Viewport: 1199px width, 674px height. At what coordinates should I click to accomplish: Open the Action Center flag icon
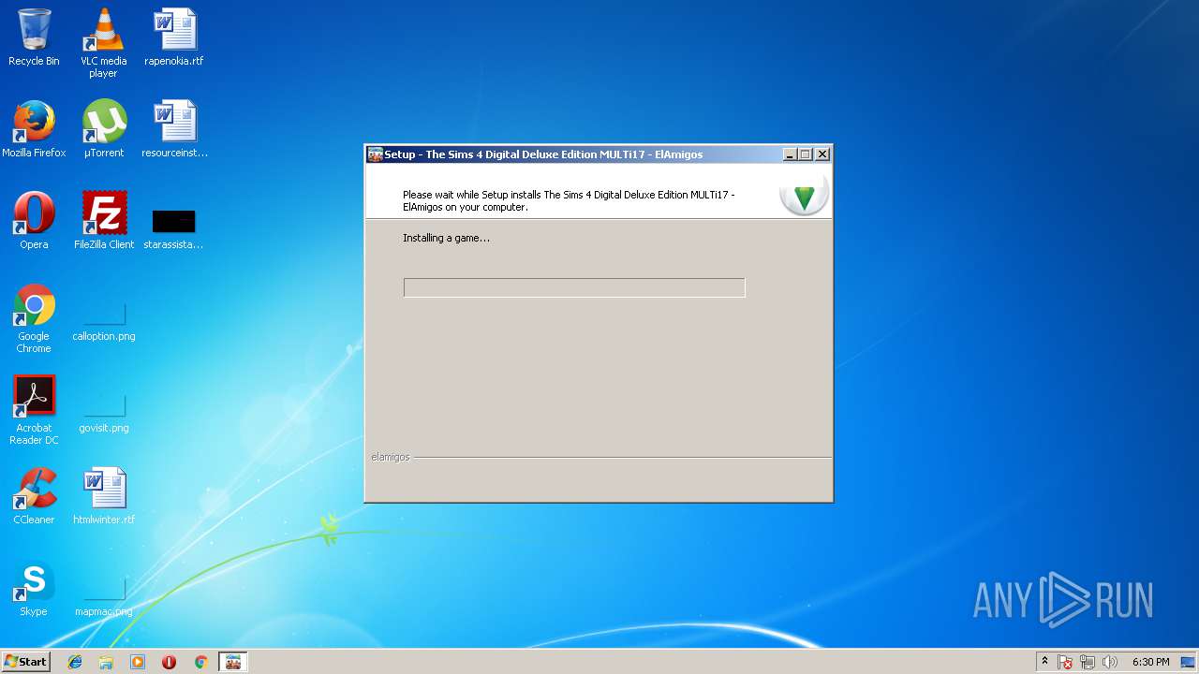[1065, 662]
